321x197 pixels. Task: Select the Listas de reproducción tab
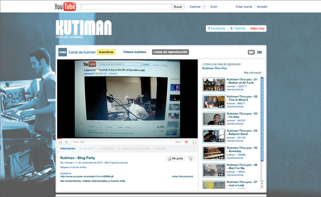(170, 52)
